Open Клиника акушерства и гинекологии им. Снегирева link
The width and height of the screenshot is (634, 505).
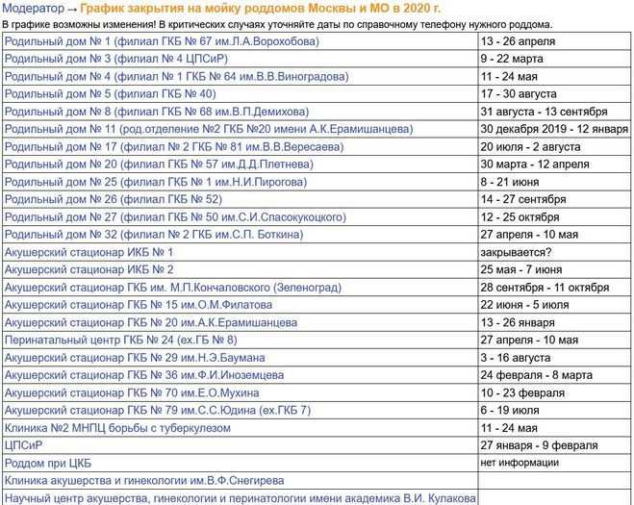(144, 481)
